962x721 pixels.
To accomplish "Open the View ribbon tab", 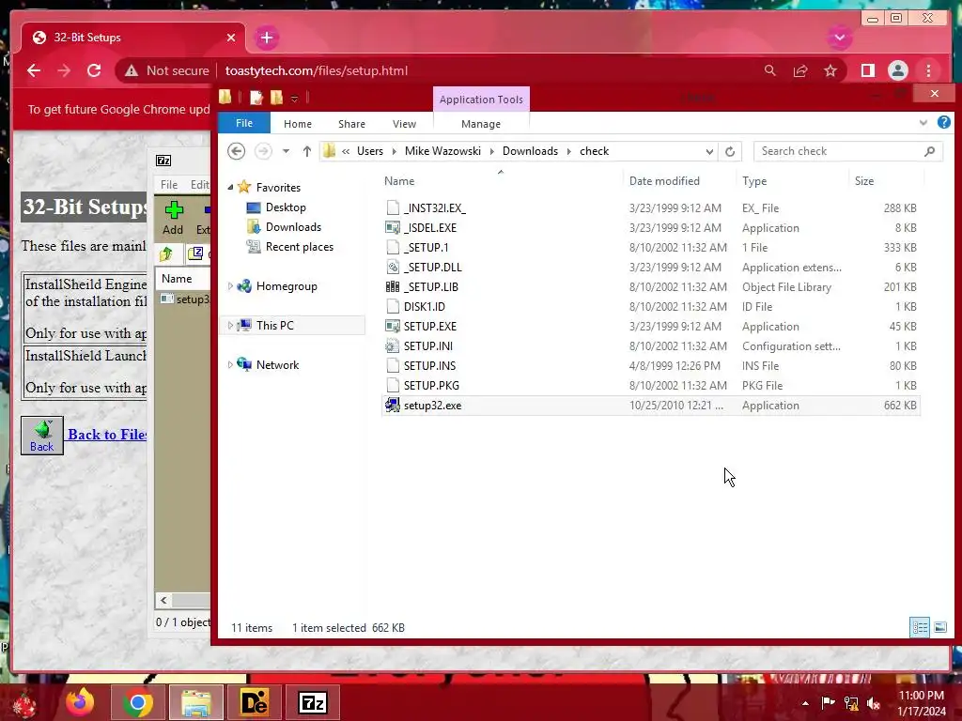I will point(404,124).
